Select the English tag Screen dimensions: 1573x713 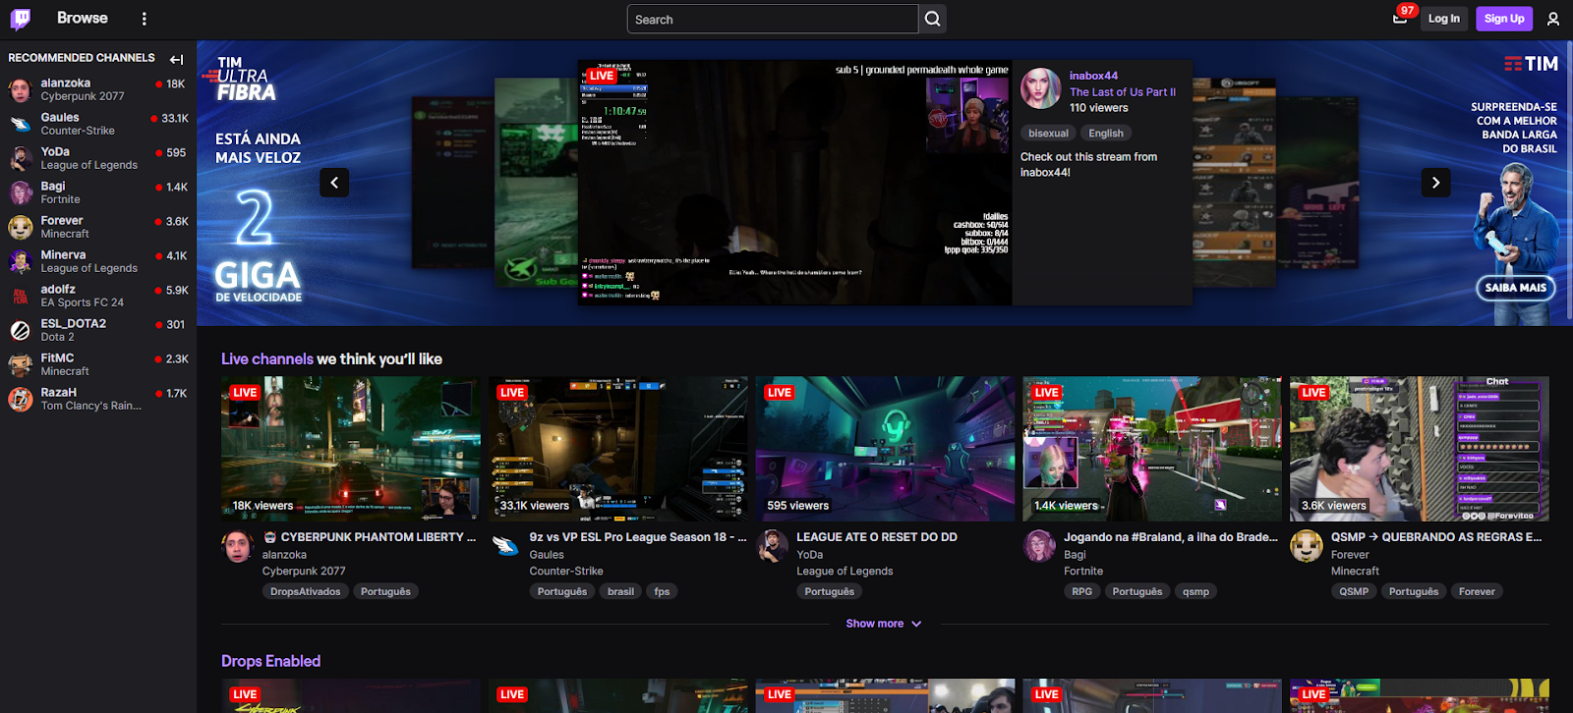tap(1106, 134)
